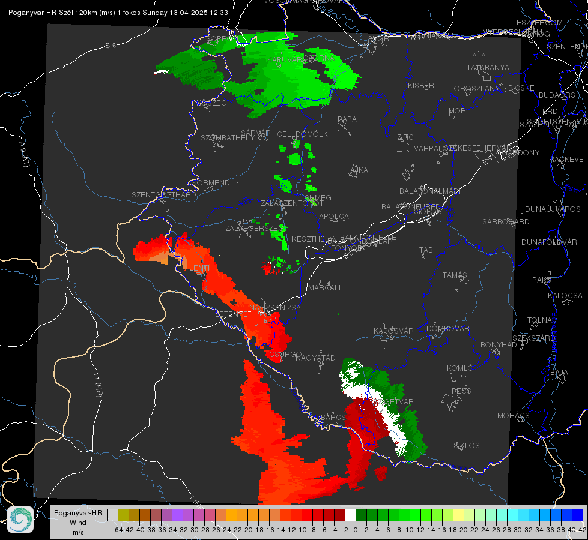
Task: Click the LENTI city label
Action: tap(199, 268)
